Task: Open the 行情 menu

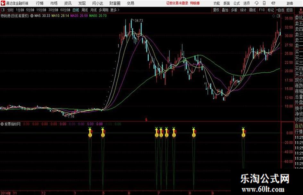Action: pos(40,3)
